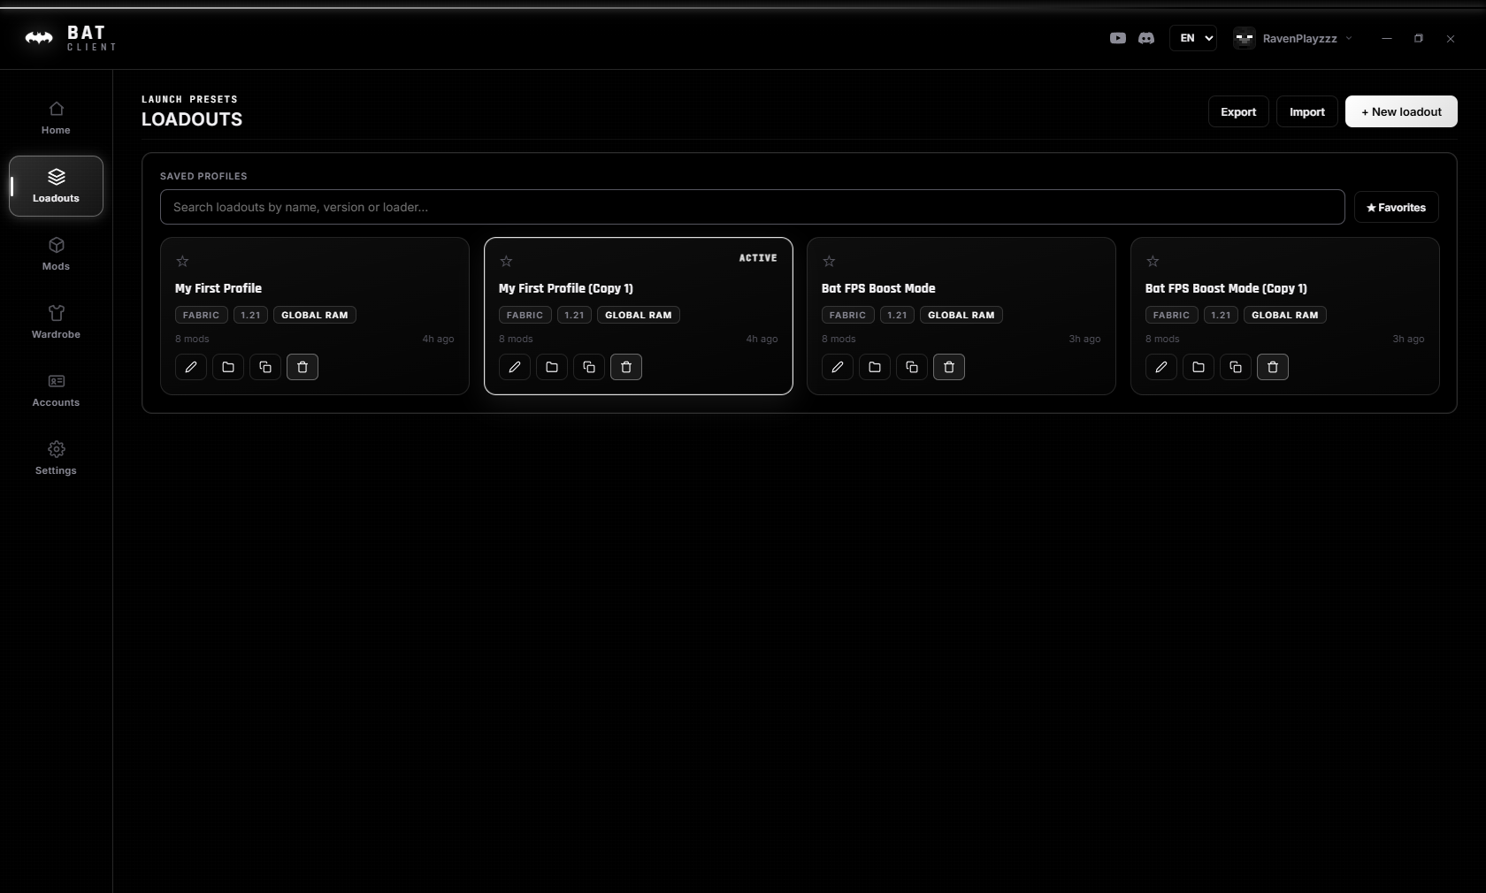Click the My First Profile card title
The image size is (1486, 893).
coord(218,288)
